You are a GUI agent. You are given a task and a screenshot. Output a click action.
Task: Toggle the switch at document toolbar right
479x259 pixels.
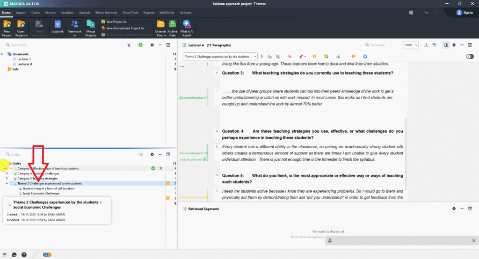[x=470, y=57]
